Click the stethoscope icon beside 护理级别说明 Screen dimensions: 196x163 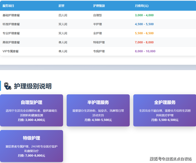[8, 86]
